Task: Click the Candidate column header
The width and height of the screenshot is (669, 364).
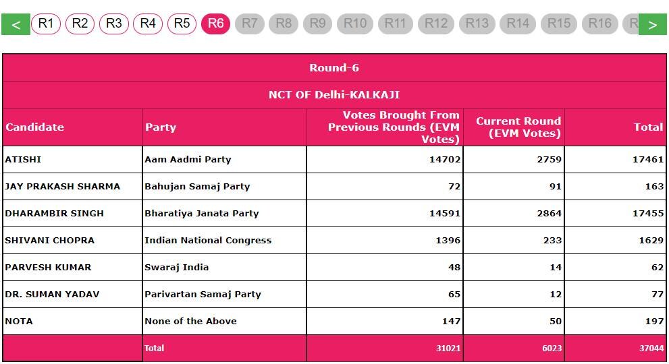Action: (34, 127)
